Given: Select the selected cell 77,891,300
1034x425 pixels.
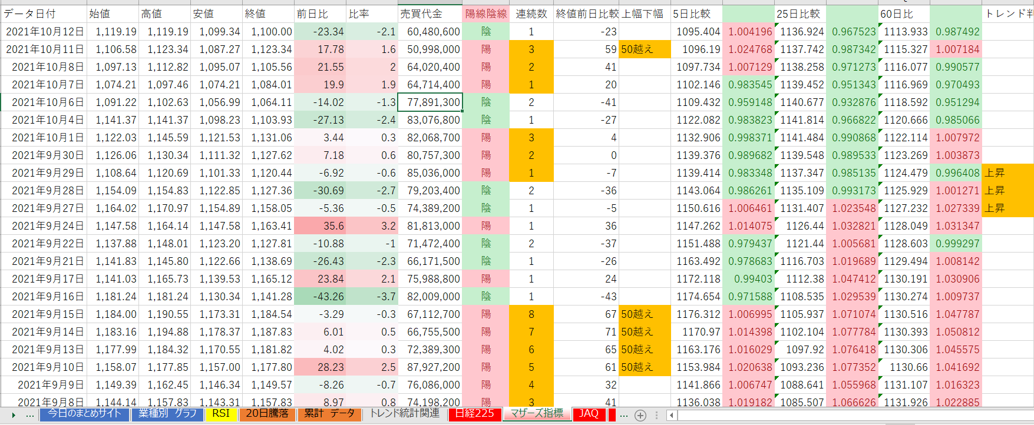Looking at the screenshot, I should point(430,102).
